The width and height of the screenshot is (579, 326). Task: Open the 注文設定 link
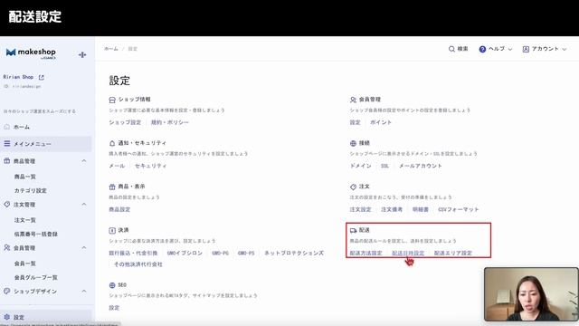point(360,209)
